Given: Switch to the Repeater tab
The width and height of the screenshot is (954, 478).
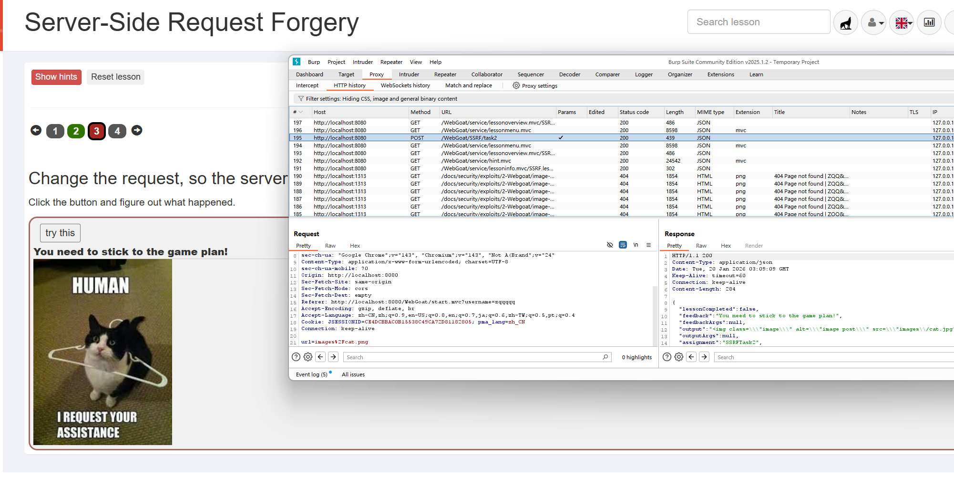Looking at the screenshot, I should click(x=445, y=74).
